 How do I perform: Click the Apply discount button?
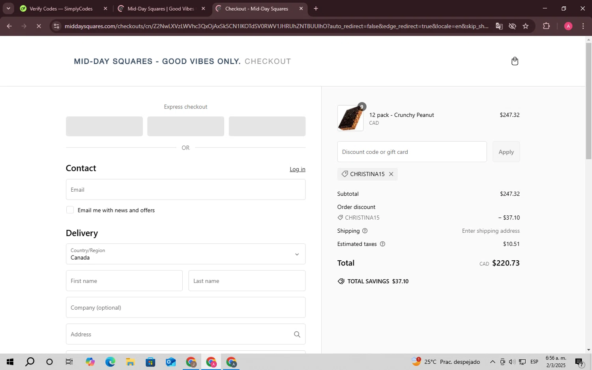[506, 152]
